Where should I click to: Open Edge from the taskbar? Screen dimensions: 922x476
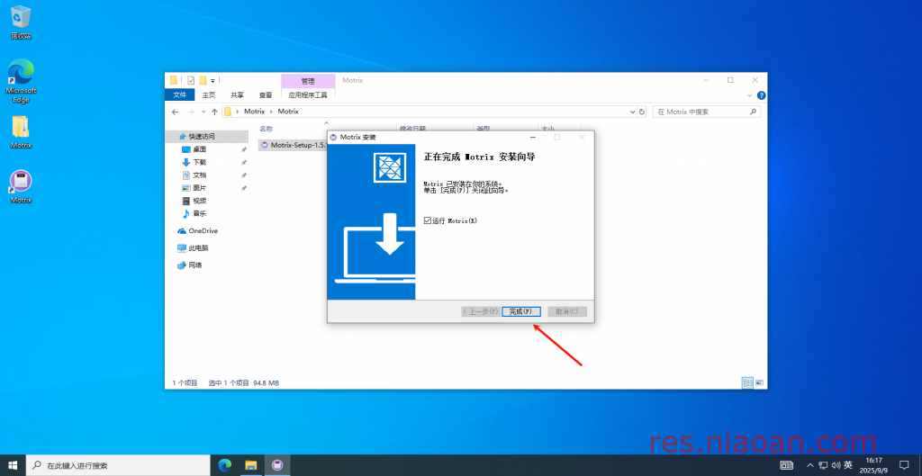(224, 465)
